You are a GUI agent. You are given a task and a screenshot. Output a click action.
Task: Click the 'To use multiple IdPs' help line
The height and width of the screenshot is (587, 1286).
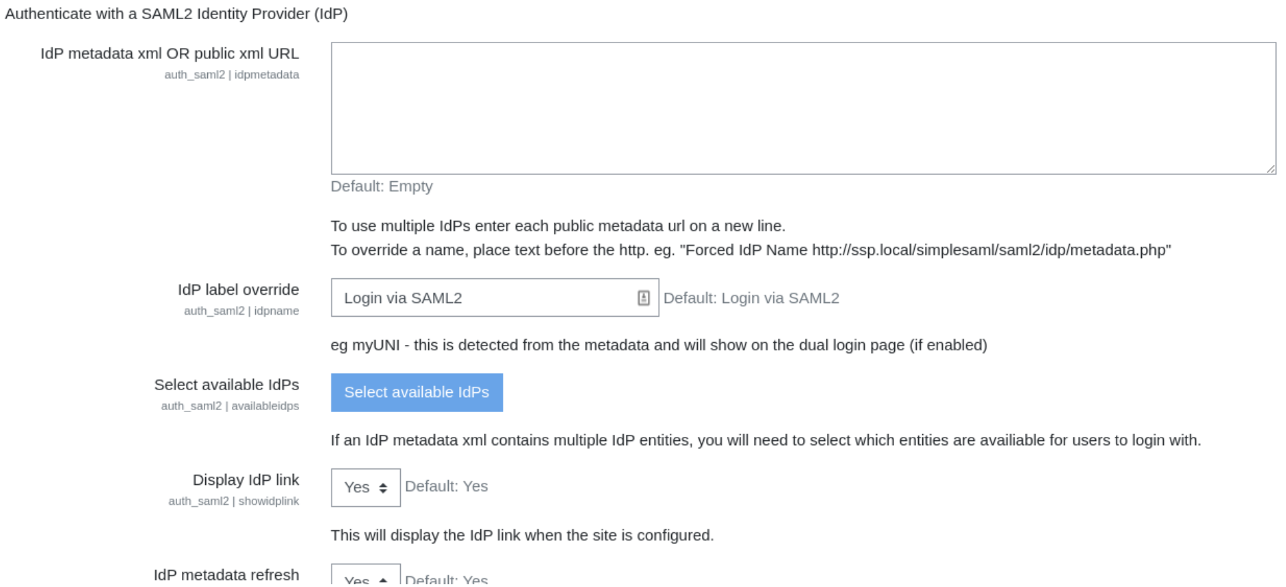tap(558, 226)
